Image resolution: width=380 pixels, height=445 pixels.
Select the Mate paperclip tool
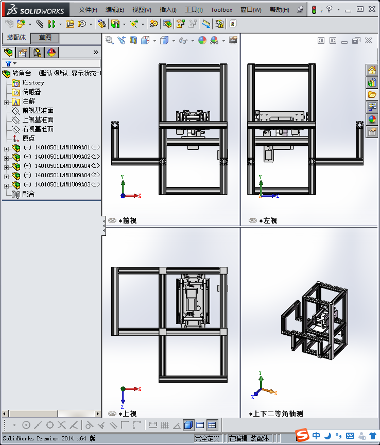(x=40, y=24)
